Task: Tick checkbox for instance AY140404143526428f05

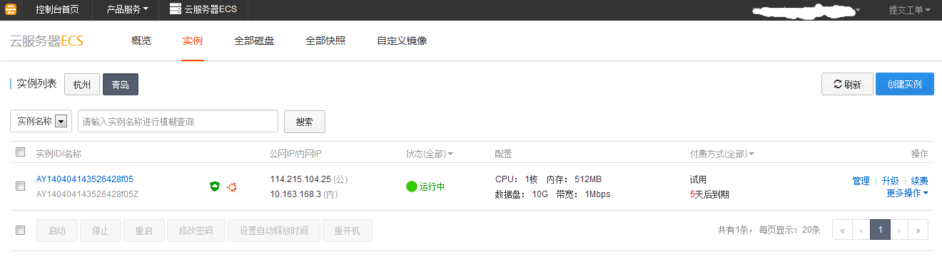Action: click(21, 186)
